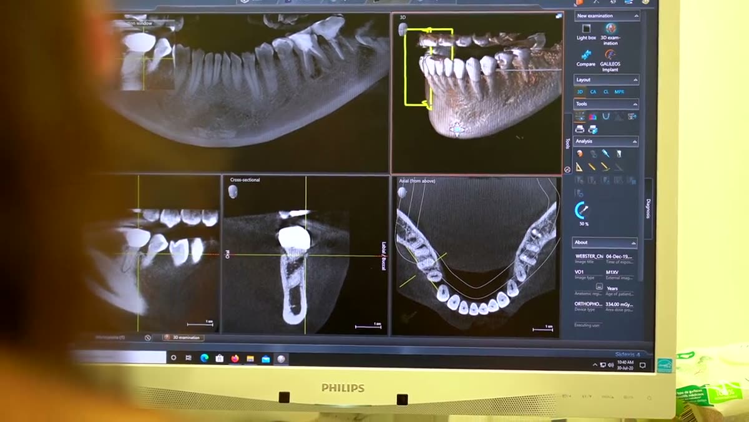Open the Light box option
749x422 pixels.
[x=586, y=32]
